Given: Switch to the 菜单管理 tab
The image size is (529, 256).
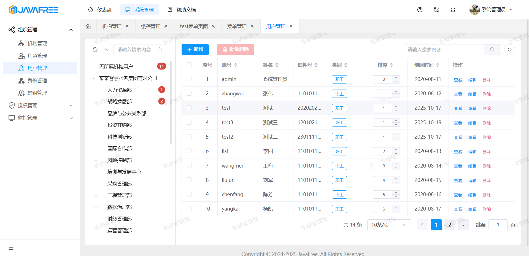Looking at the screenshot, I should 237,26.
